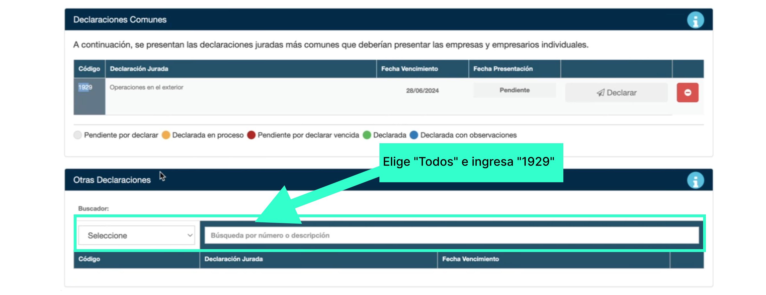
Task: Sort by Código in Declaraciones Comunes table
Action: pos(89,69)
